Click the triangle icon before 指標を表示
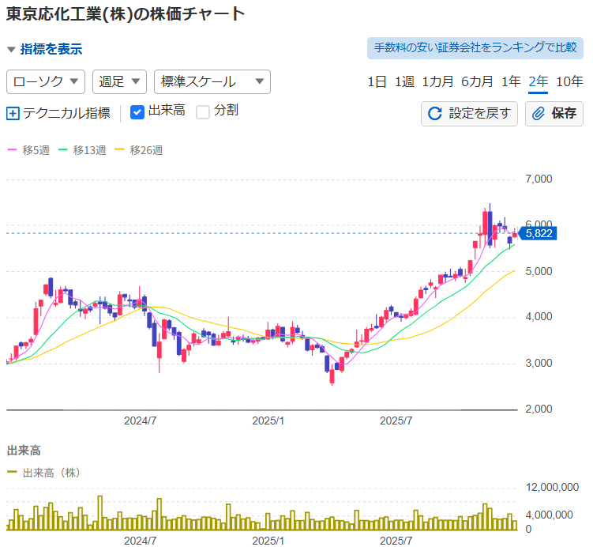This screenshot has height=547, width=593. (11, 49)
